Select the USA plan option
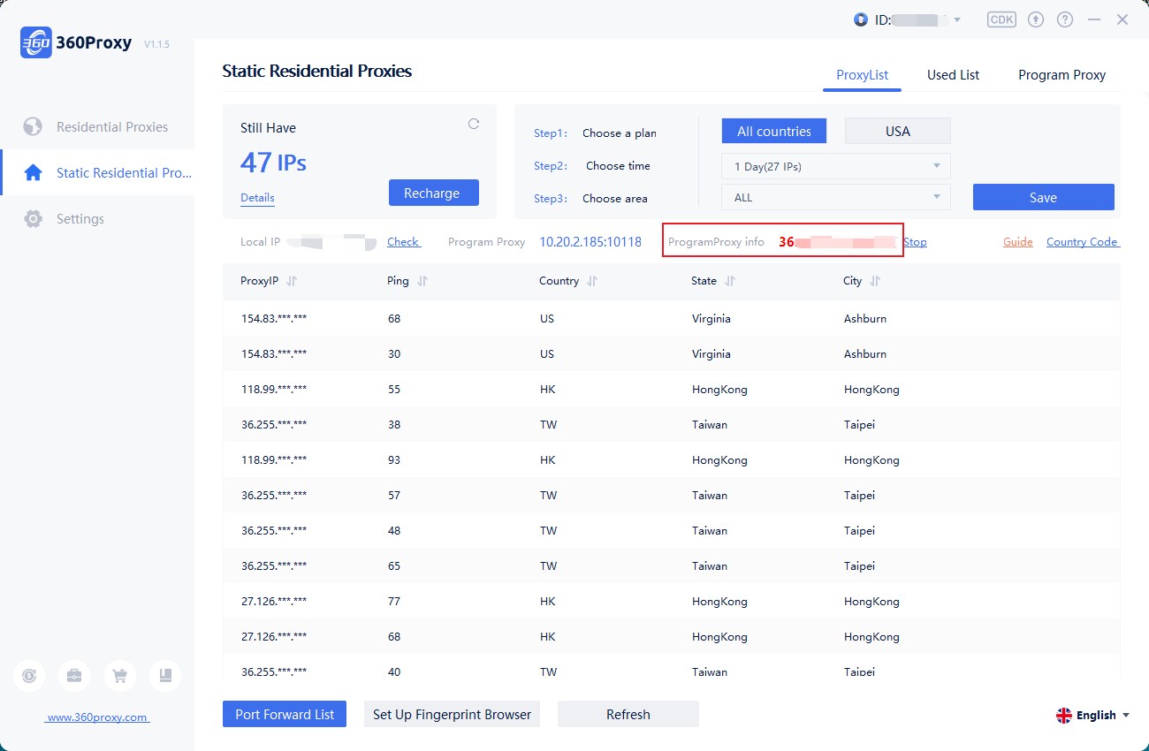Viewport: 1149px width, 751px height. (898, 131)
